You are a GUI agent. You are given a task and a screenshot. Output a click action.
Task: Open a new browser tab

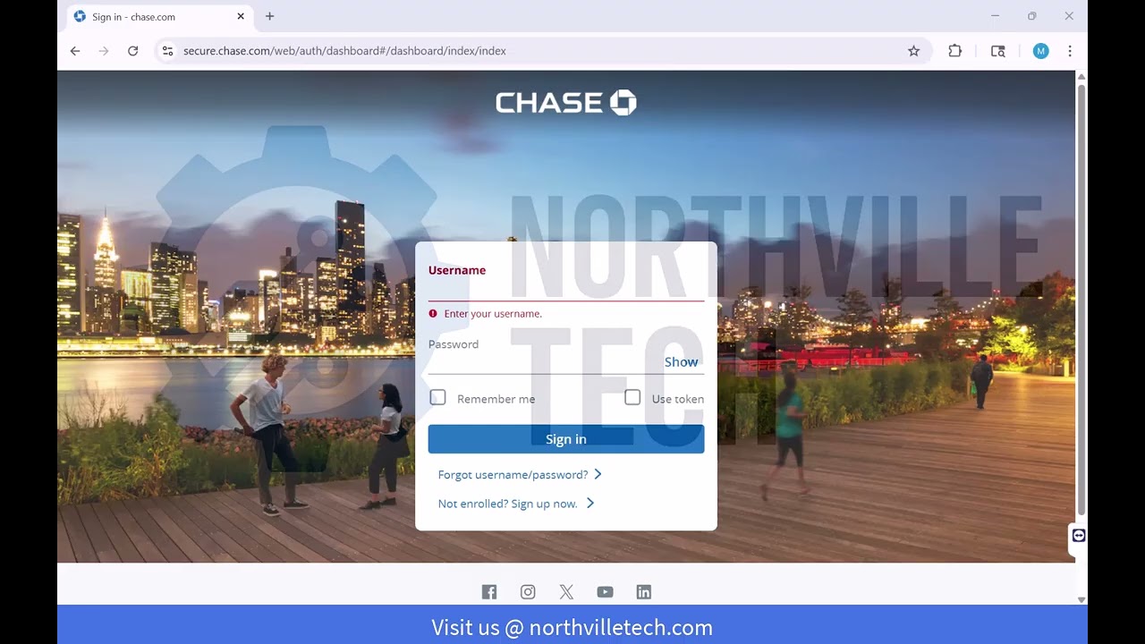tap(269, 16)
